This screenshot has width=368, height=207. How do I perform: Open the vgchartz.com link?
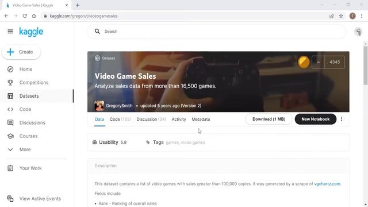(x=327, y=184)
